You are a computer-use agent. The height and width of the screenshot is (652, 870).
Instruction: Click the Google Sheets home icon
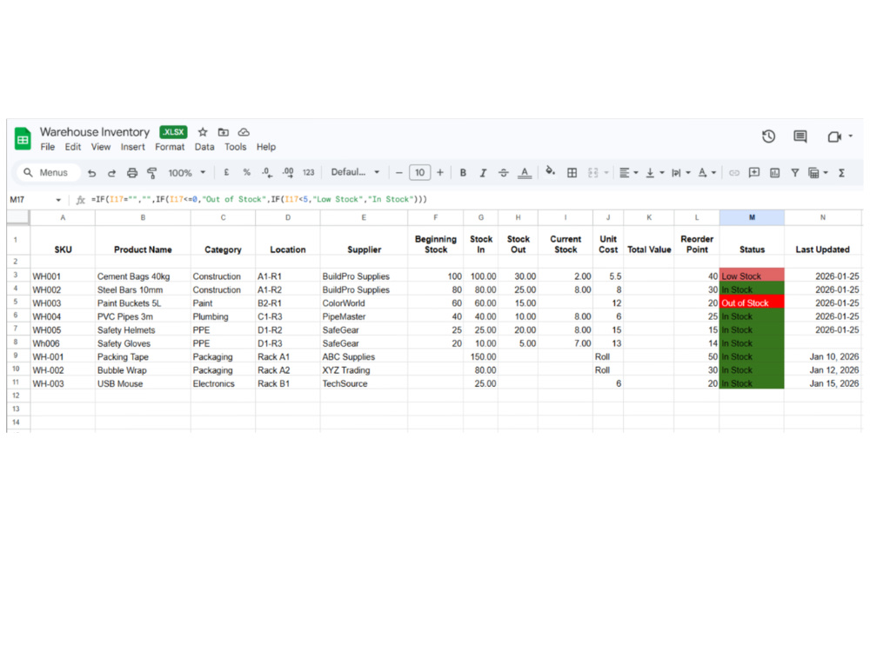coord(23,138)
